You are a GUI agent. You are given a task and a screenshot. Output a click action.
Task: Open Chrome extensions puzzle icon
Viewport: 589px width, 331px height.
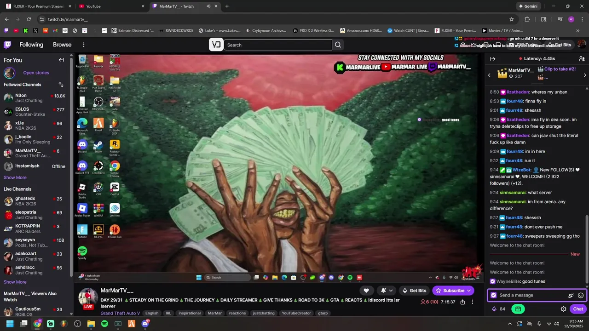(x=527, y=19)
